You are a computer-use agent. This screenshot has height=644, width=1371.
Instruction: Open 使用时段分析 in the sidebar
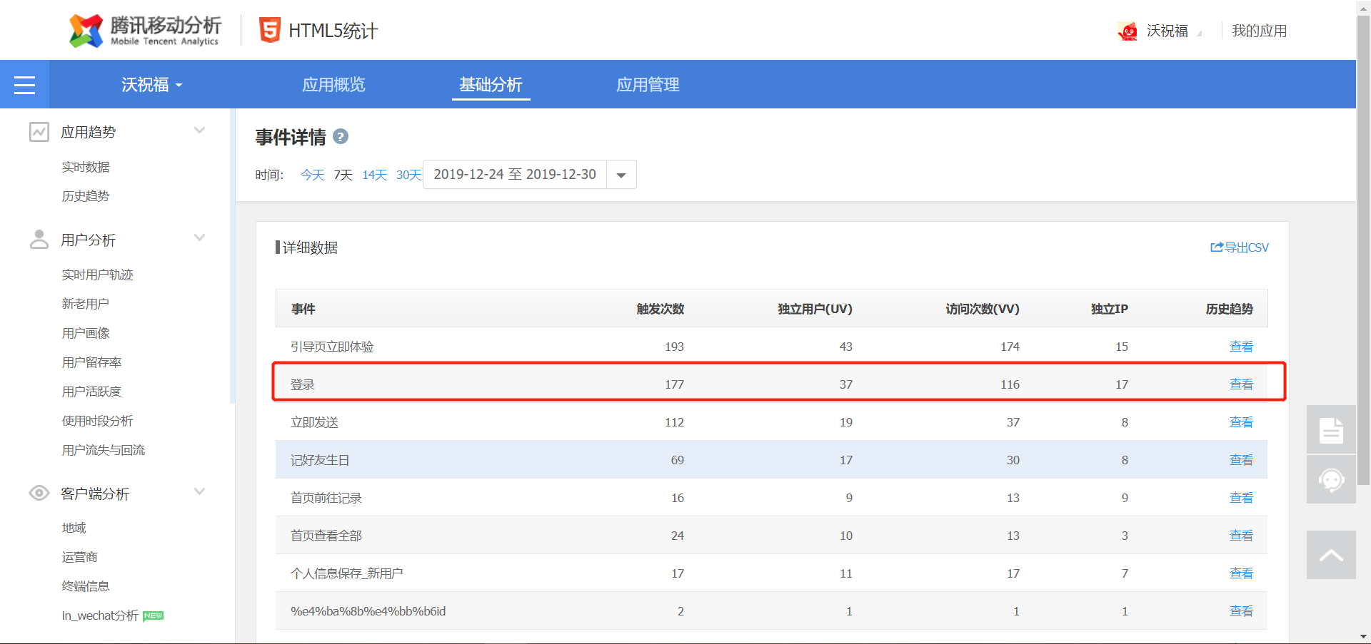[x=97, y=421]
